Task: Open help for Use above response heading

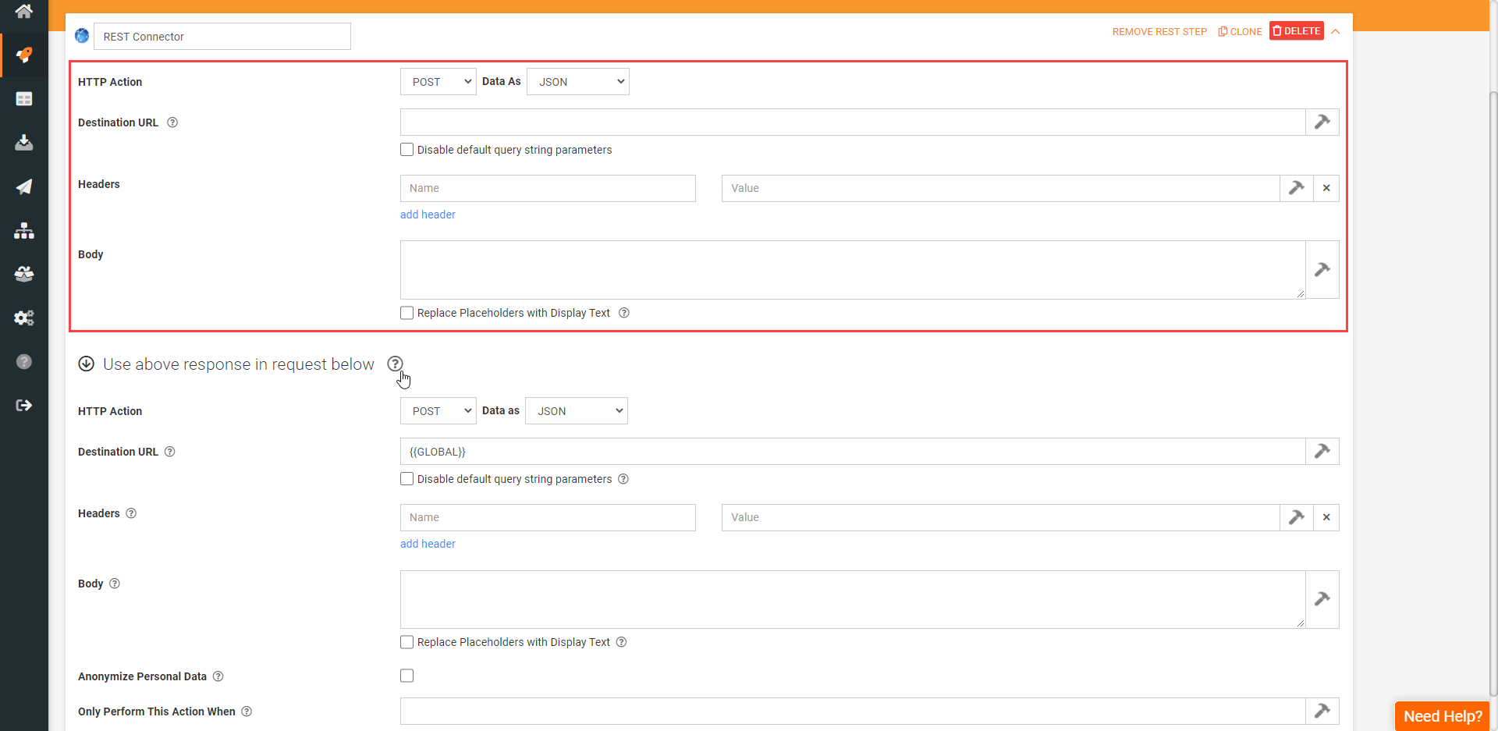Action: point(396,364)
